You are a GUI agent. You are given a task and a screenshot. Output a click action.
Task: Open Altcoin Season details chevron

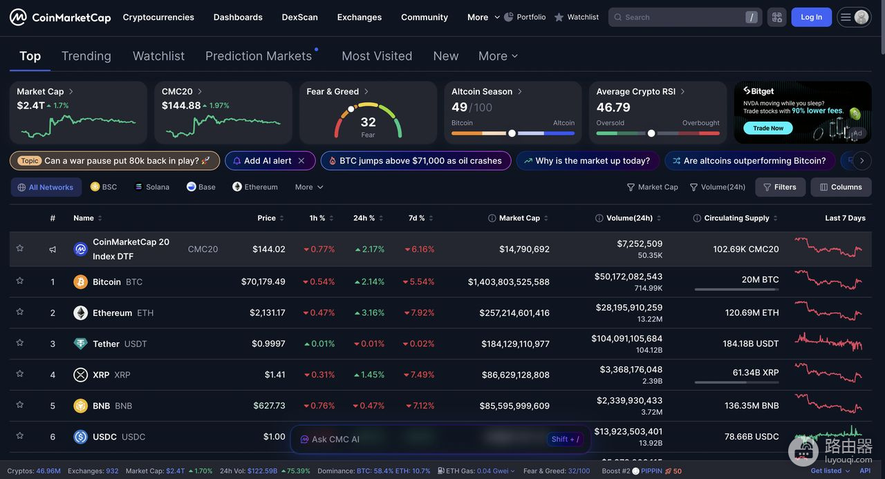coord(520,91)
